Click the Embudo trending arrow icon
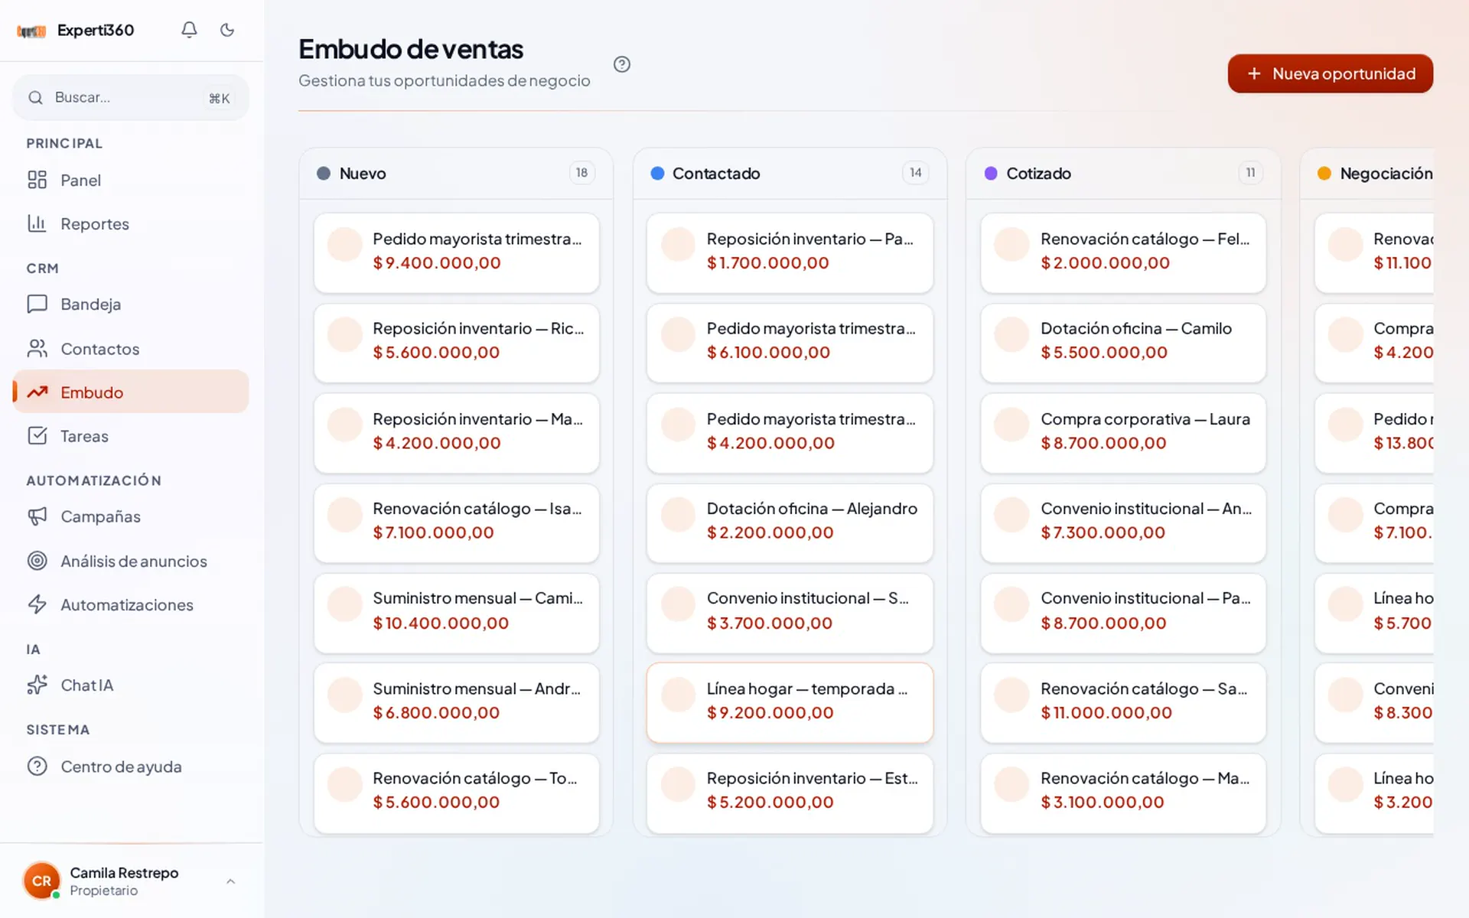Screen dimensions: 1469x918 click(37, 392)
